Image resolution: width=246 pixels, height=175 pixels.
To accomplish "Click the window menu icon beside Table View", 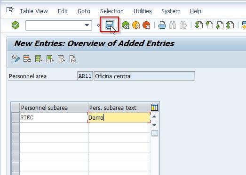I will click(x=10, y=10).
